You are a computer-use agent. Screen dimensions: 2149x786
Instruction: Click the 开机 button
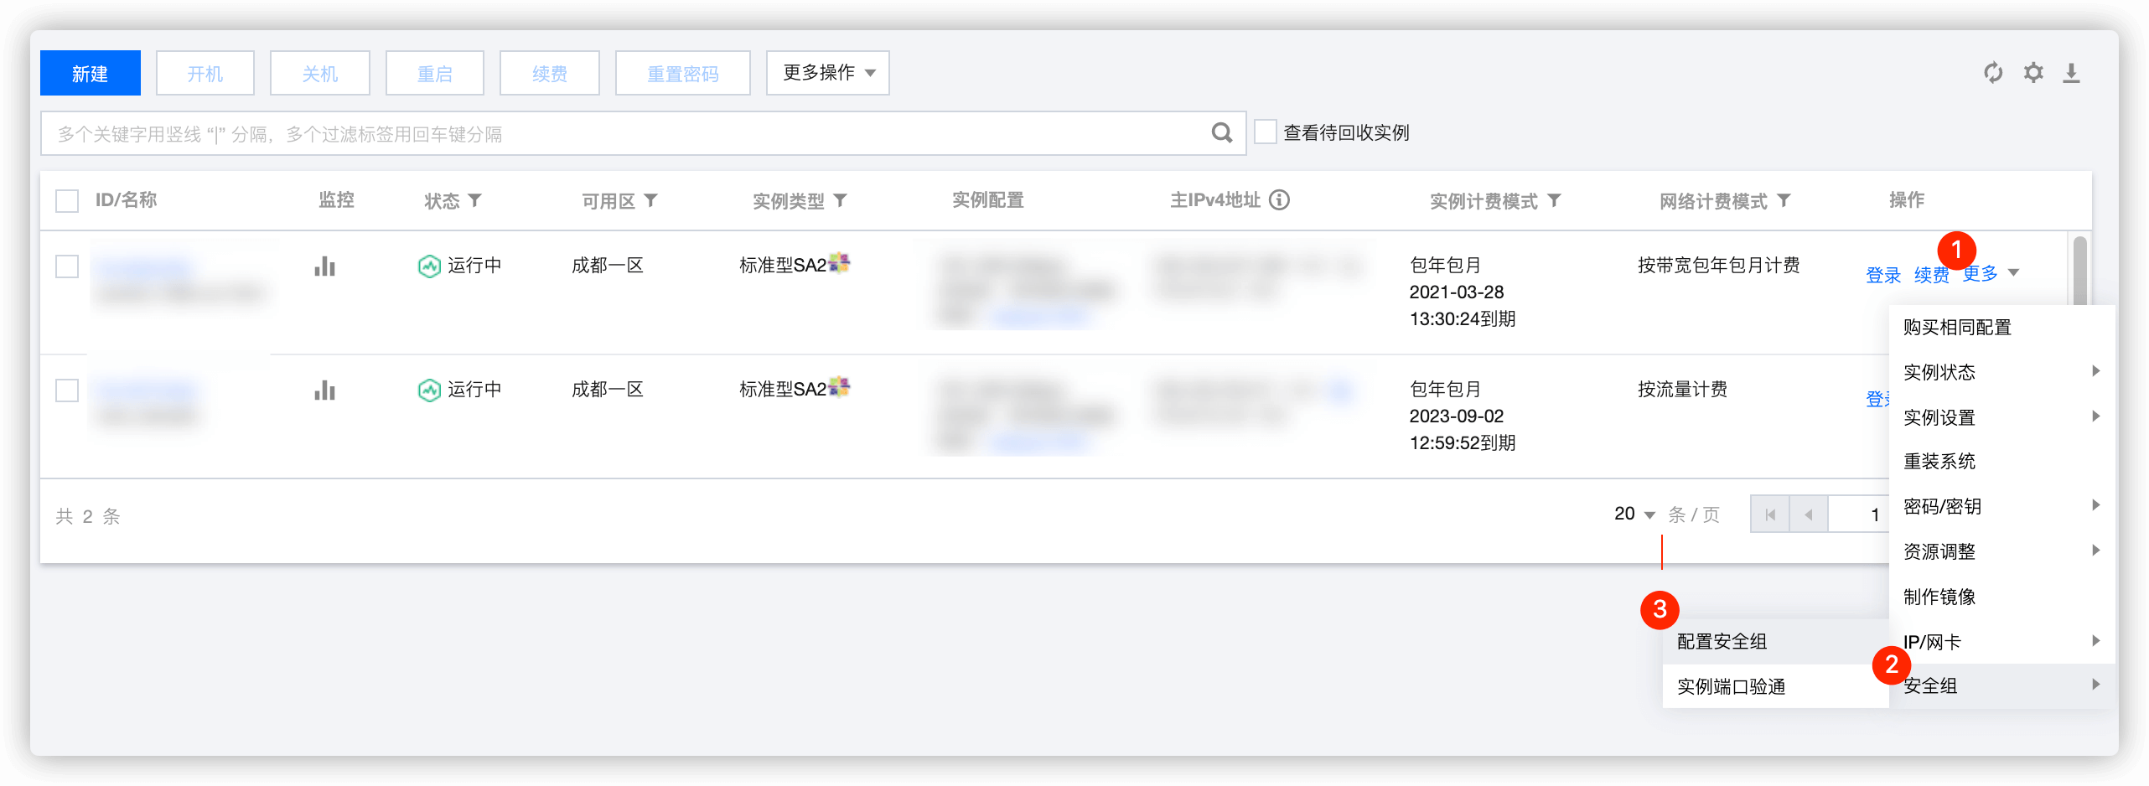click(205, 73)
